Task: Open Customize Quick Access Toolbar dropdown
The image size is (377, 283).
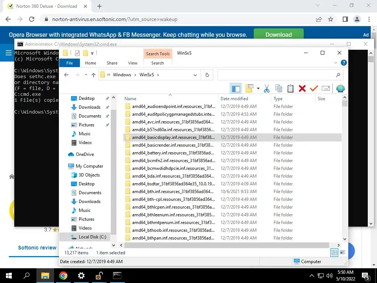Action: point(92,53)
